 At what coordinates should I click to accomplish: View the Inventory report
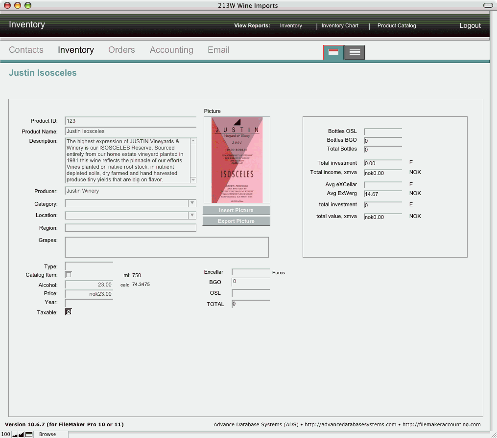(x=291, y=25)
